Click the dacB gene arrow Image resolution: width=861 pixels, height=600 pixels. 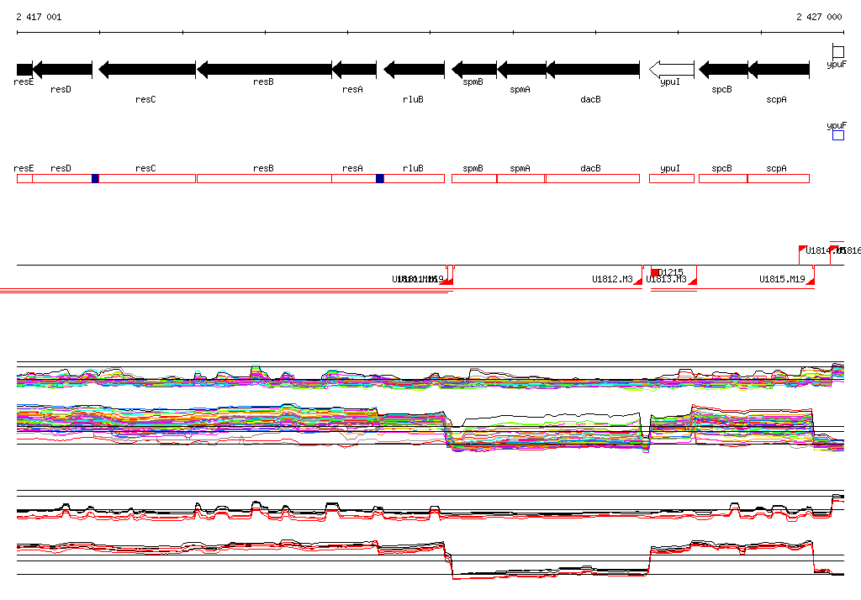point(592,69)
